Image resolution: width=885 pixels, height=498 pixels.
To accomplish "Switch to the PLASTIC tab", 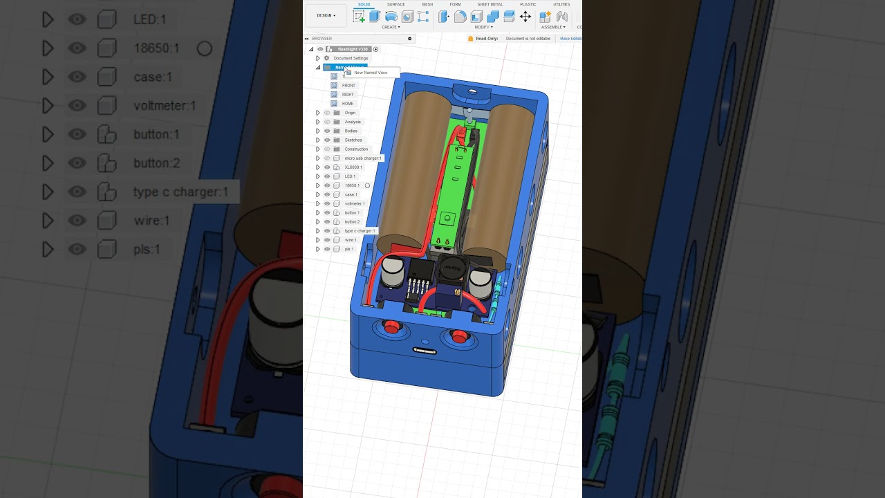I will [x=528, y=4].
